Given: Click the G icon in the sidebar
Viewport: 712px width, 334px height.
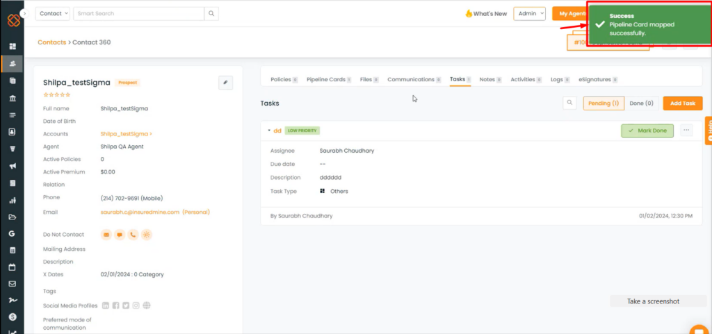Looking at the screenshot, I should [13, 234].
